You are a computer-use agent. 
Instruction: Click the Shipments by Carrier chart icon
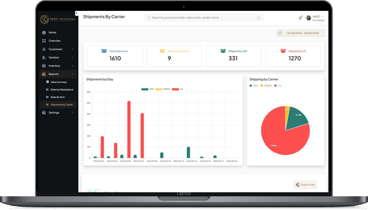(x=48, y=104)
